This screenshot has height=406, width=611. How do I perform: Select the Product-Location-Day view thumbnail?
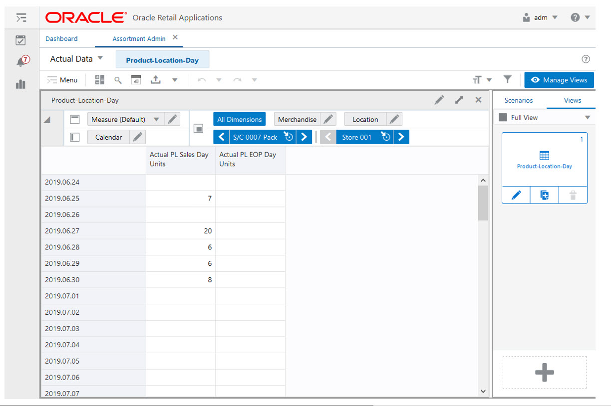click(545, 160)
